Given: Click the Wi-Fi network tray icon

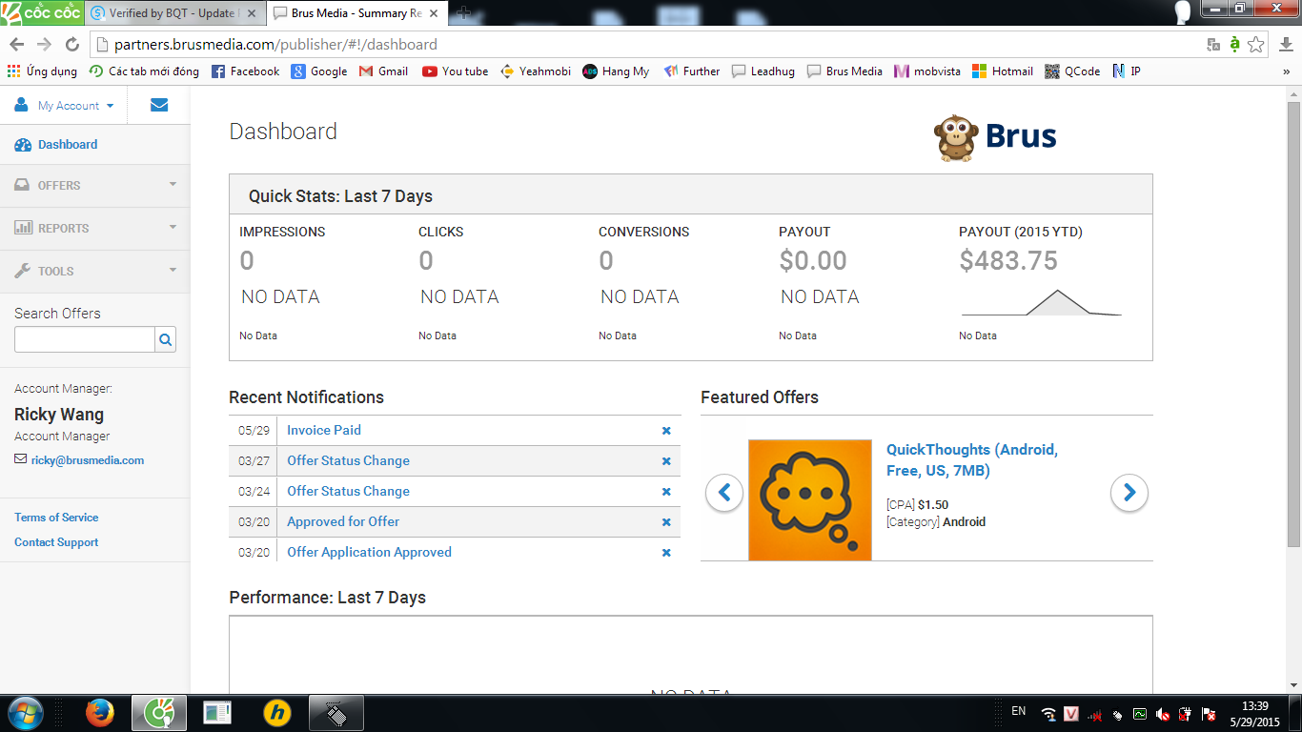Looking at the screenshot, I should [x=1048, y=714].
